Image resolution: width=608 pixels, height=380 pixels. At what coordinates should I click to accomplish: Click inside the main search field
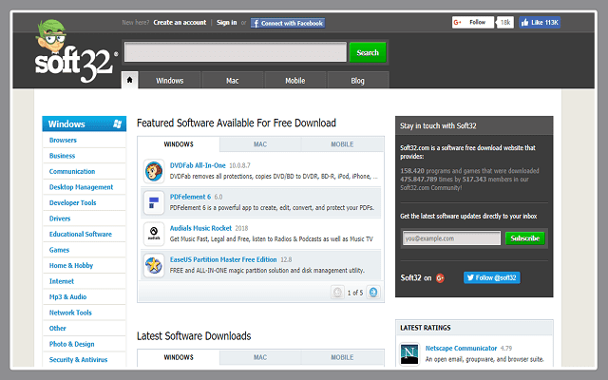coord(236,52)
